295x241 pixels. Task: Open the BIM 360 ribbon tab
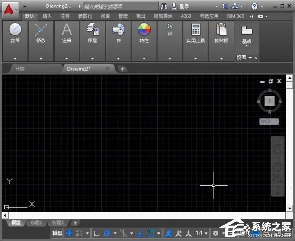tap(235, 16)
